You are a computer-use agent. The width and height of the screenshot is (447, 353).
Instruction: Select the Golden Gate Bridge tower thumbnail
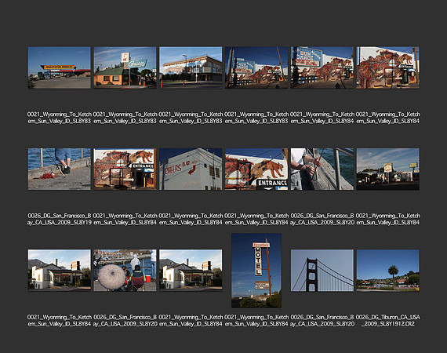322,271
